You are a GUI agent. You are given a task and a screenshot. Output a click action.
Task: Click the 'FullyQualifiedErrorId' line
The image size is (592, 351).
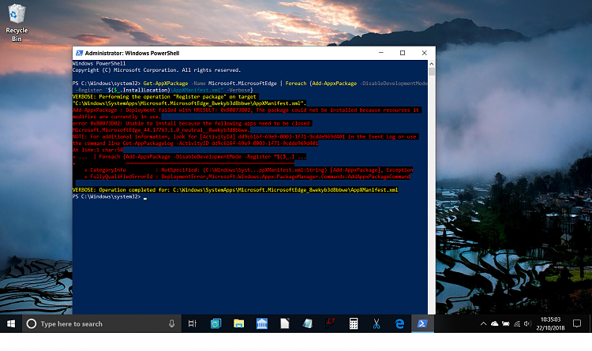pos(247,177)
